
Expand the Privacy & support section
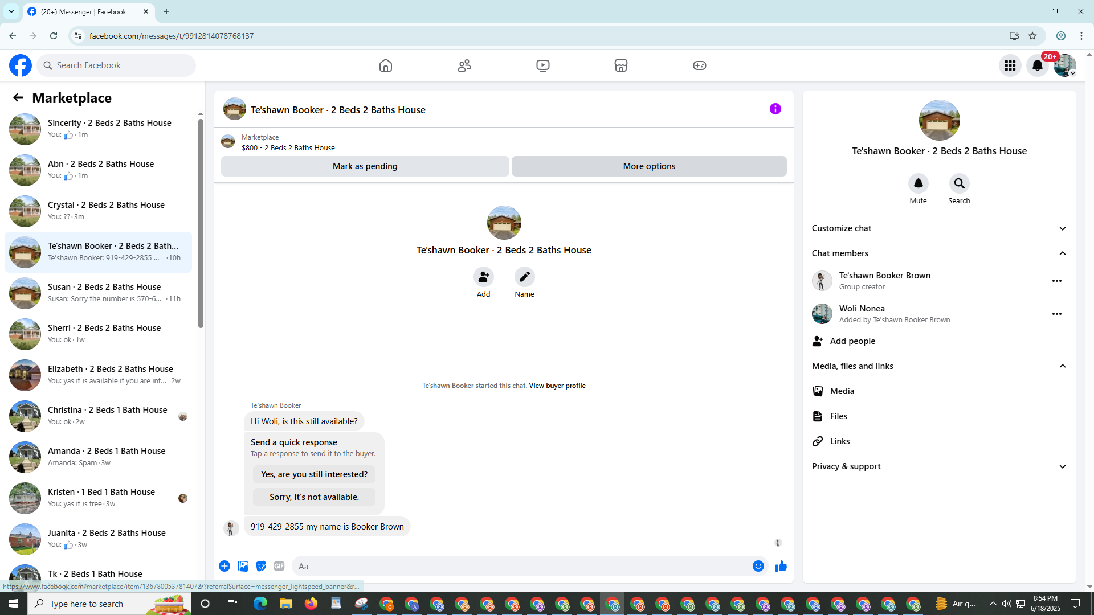click(x=939, y=466)
